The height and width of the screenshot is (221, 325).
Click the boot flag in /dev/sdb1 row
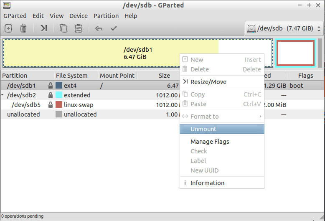(x=297, y=85)
